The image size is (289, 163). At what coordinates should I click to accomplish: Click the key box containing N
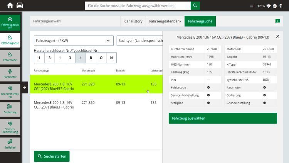tap(111, 58)
